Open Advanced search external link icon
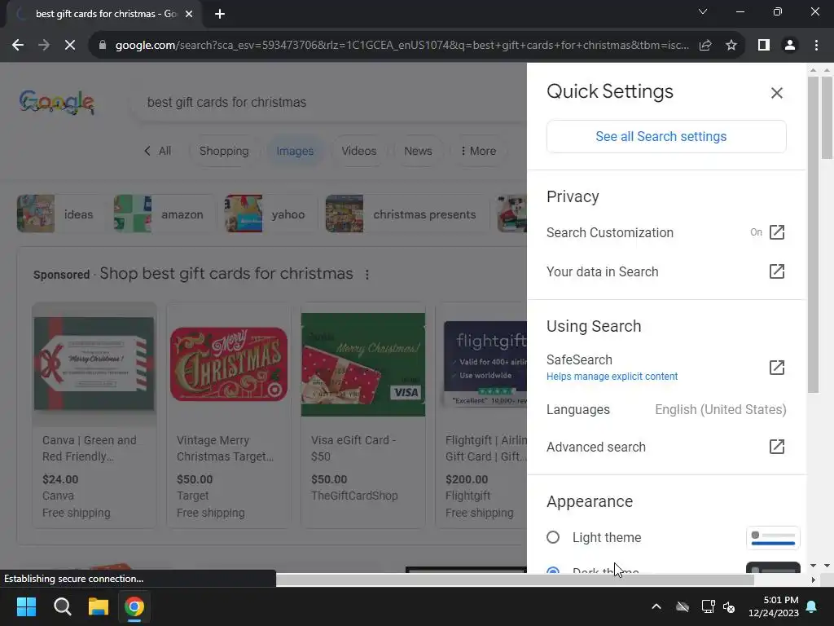The height and width of the screenshot is (626, 834). coord(776,447)
